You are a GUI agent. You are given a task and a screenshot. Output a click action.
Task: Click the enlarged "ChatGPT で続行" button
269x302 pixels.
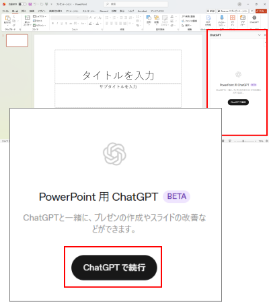point(114,268)
